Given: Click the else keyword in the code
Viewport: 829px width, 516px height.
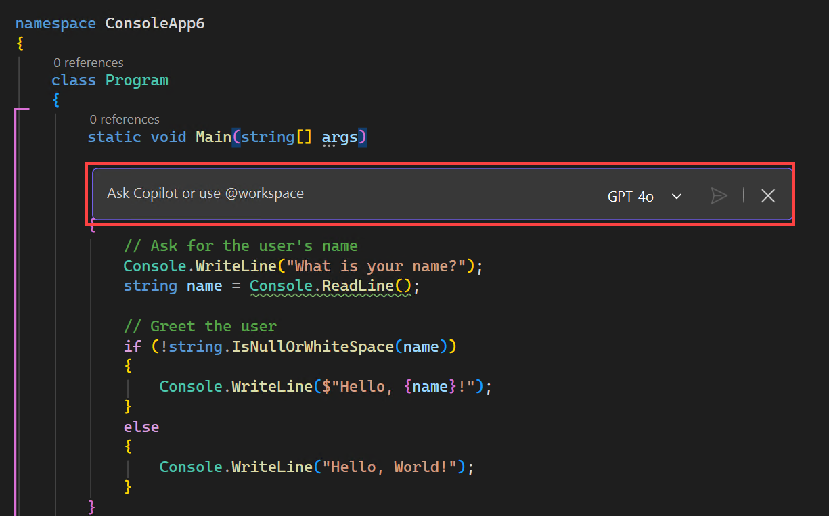Looking at the screenshot, I should tap(141, 426).
